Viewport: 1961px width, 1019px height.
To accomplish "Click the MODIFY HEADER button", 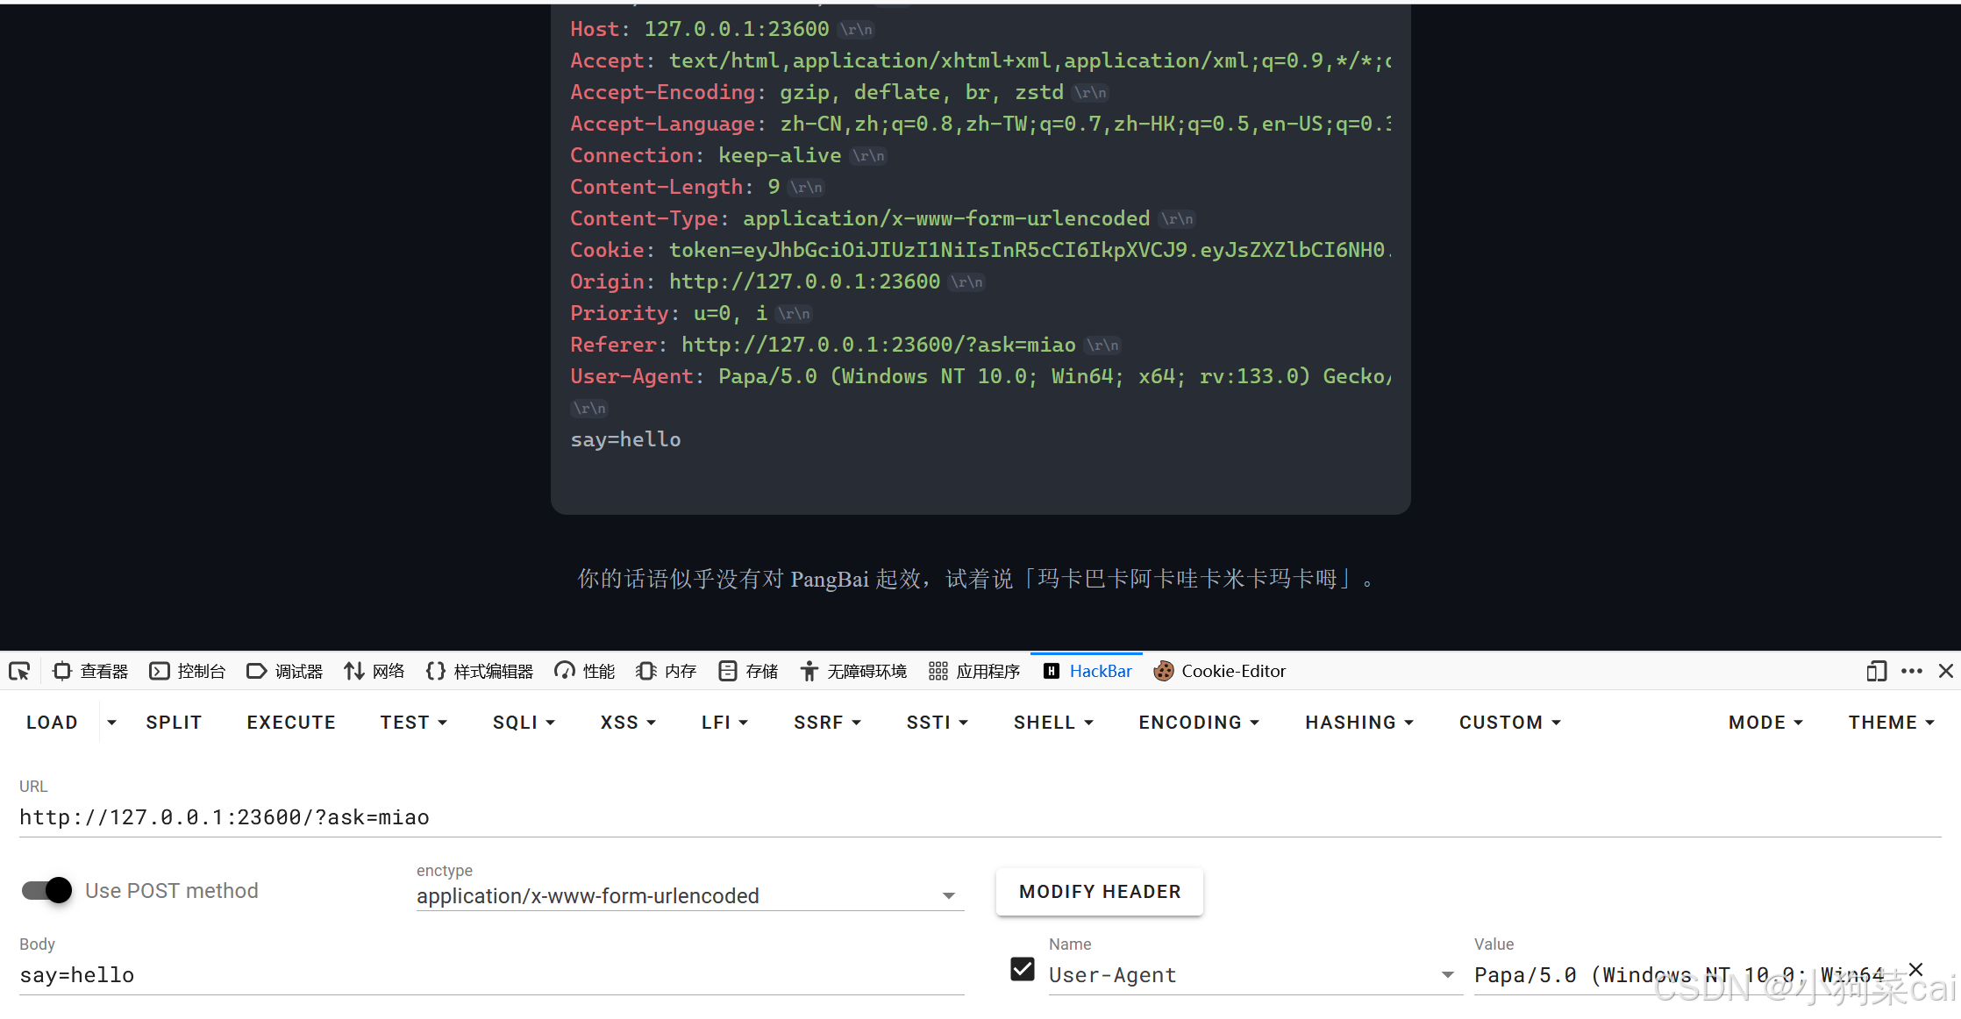I will [1100, 892].
